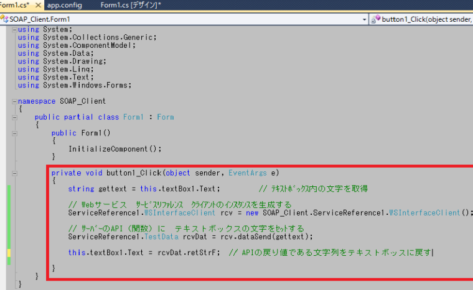Collapse the SOAP_Client namespace block
Screen dimensions: 473x290
tap(15, 101)
